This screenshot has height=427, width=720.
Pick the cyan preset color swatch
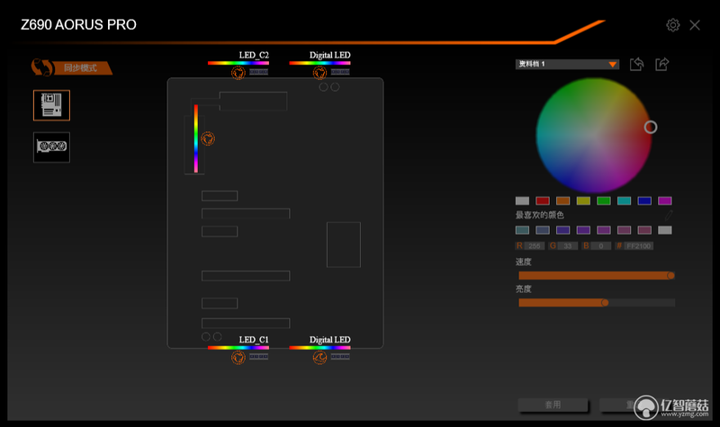[624, 200]
